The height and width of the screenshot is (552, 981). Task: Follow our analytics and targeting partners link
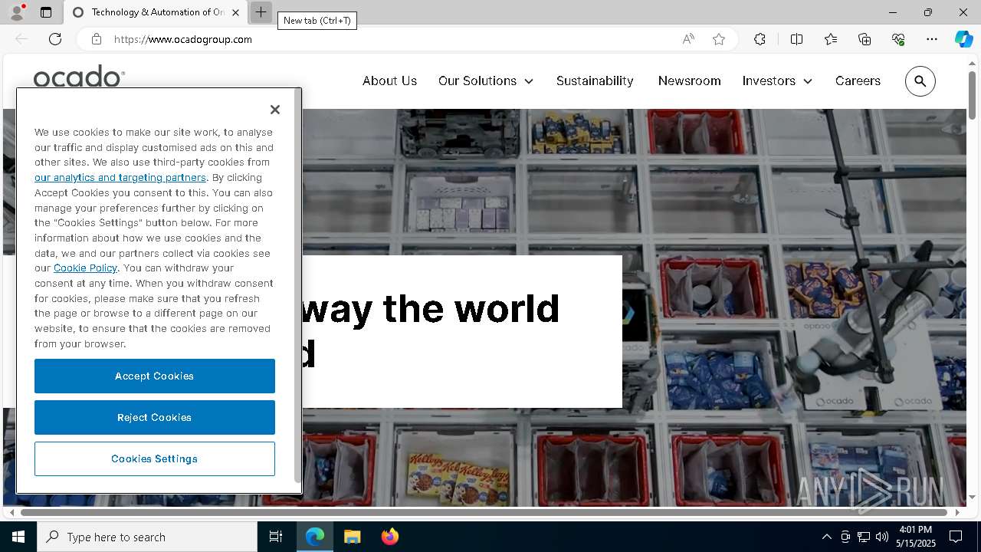point(120,177)
